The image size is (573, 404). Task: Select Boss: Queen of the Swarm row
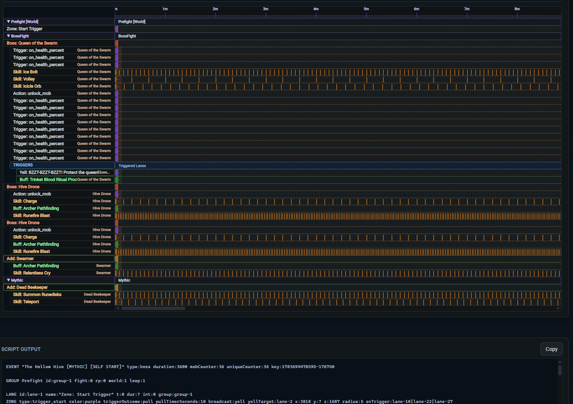[59, 43]
